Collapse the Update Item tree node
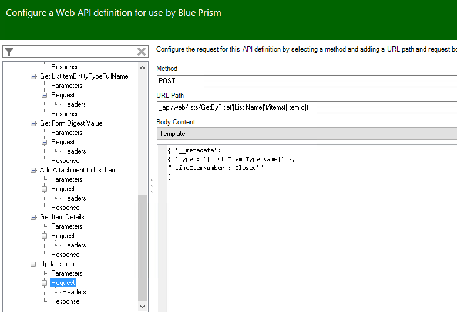457x312 pixels. pos(33,264)
